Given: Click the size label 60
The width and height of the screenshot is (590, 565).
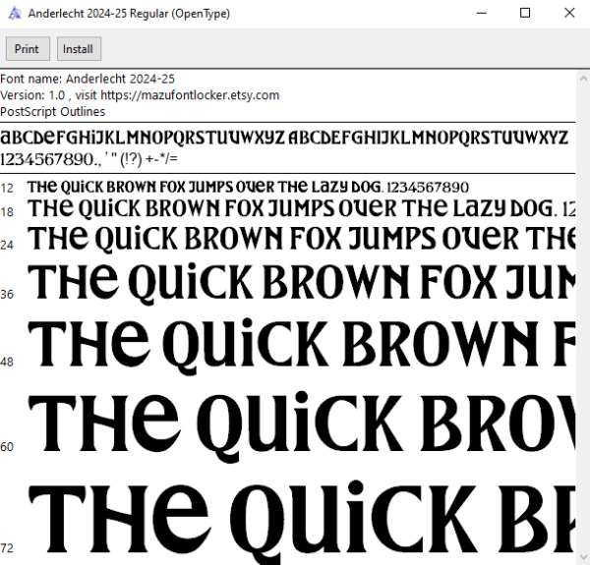Looking at the screenshot, I should [x=7, y=447].
